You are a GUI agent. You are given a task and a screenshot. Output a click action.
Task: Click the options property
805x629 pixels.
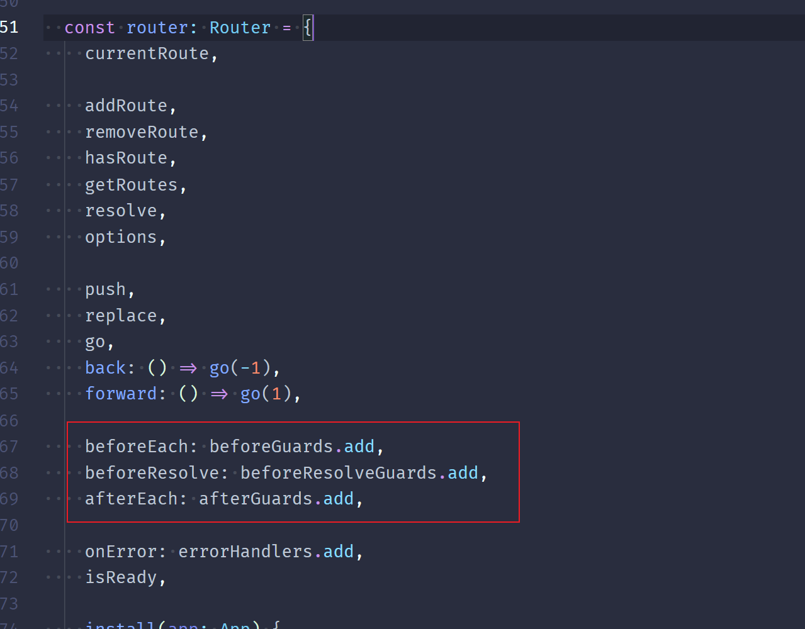[x=121, y=237]
